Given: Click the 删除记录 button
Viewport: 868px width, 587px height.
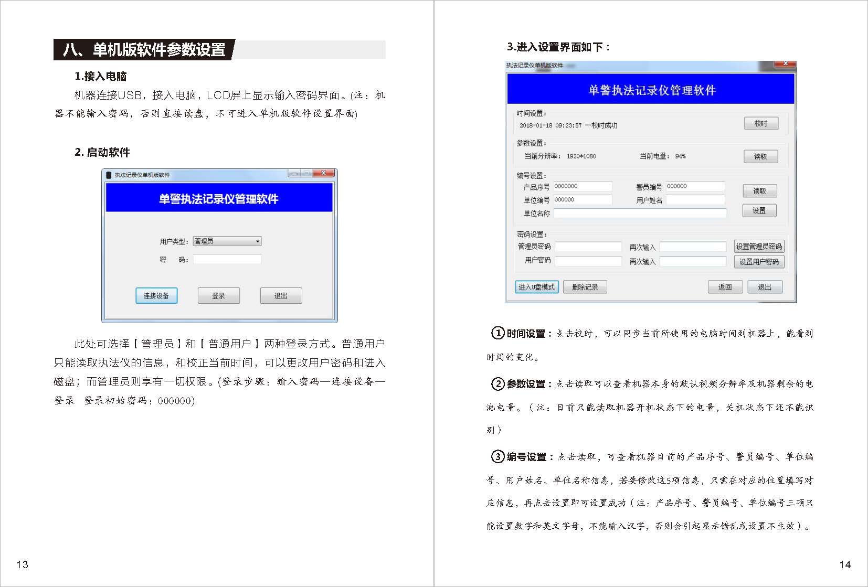Looking at the screenshot, I should (x=585, y=287).
